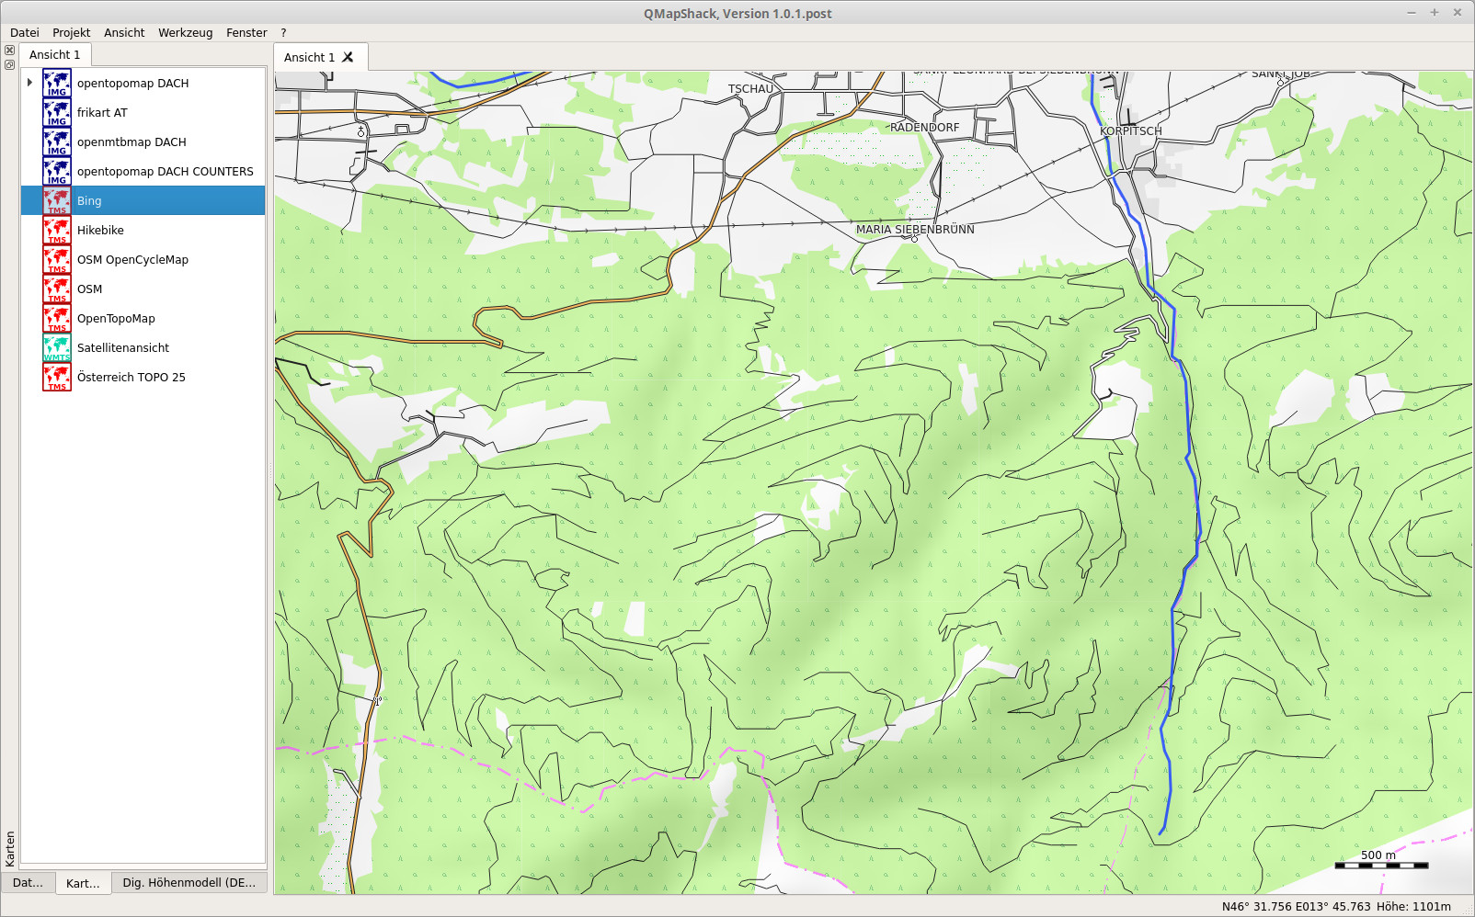Select opentopomap DACH COUNTERS entry

[143, 171]
